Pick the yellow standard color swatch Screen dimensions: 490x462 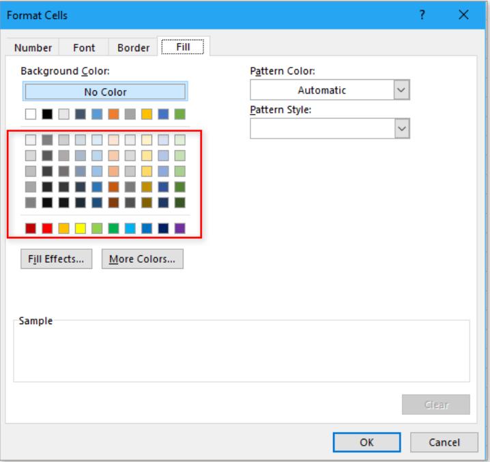click(x=81, y=227)
